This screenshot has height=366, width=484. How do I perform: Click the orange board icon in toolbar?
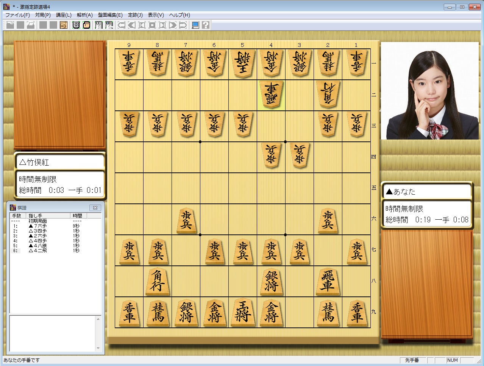(64, 25)
